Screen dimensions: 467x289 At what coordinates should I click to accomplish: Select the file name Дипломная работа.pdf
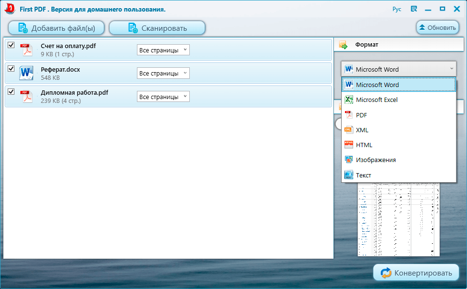tap(74, 93)
